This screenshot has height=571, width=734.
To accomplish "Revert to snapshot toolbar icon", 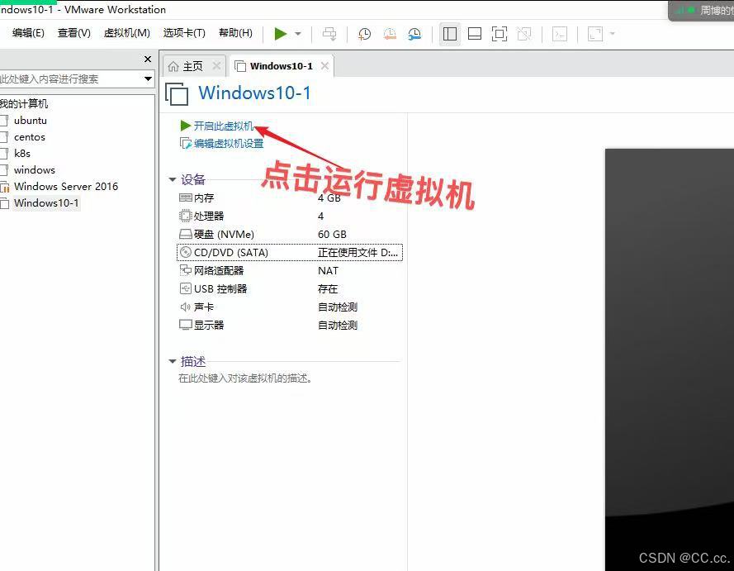I will 390,34.
